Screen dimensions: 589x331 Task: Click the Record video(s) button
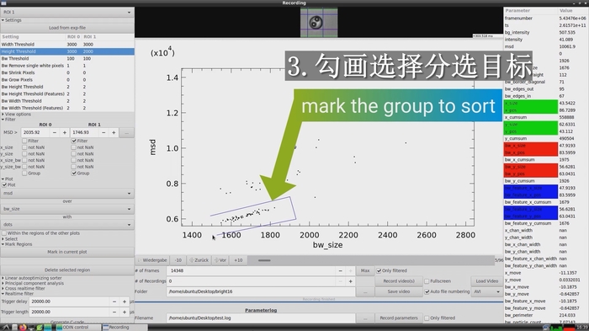coord(399,281)
